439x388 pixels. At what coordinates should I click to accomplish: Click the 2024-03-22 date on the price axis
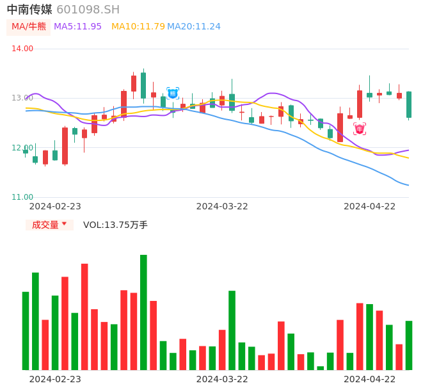222,206
